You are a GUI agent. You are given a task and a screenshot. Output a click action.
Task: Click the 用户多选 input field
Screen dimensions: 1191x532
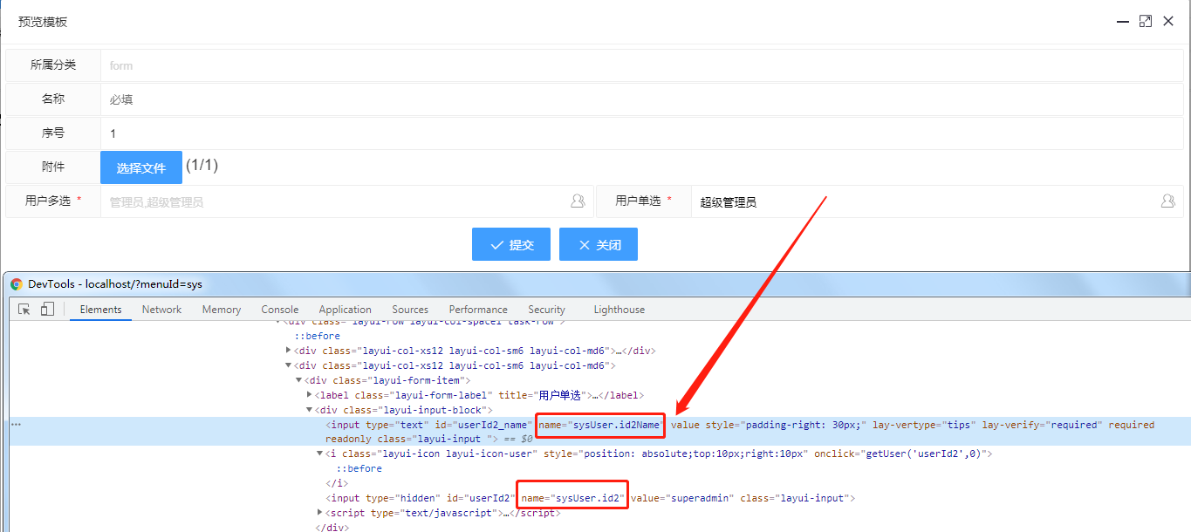(x=346, y=201)
